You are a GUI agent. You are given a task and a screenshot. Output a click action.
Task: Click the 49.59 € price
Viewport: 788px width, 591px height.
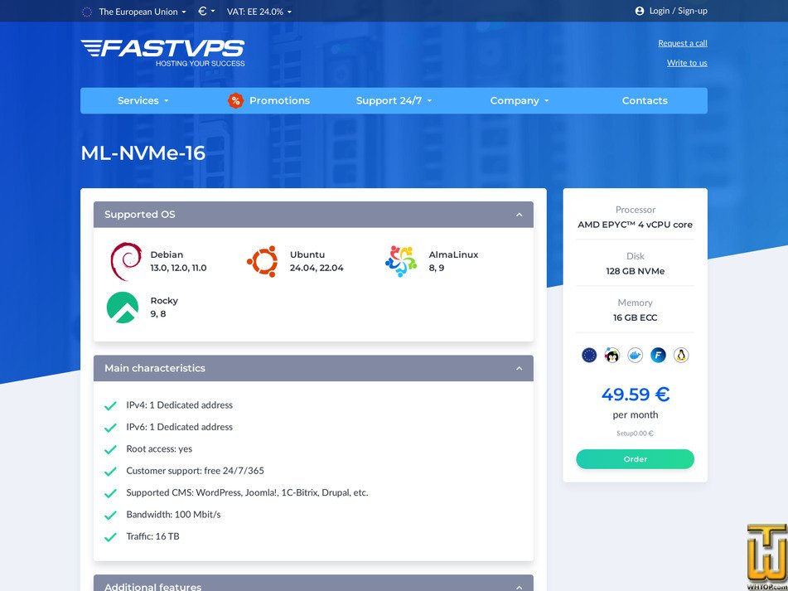point(636,395)
